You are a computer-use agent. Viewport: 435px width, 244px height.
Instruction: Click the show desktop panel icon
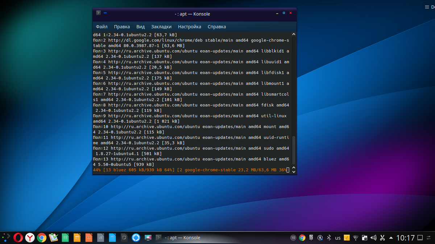pos(420,238)
